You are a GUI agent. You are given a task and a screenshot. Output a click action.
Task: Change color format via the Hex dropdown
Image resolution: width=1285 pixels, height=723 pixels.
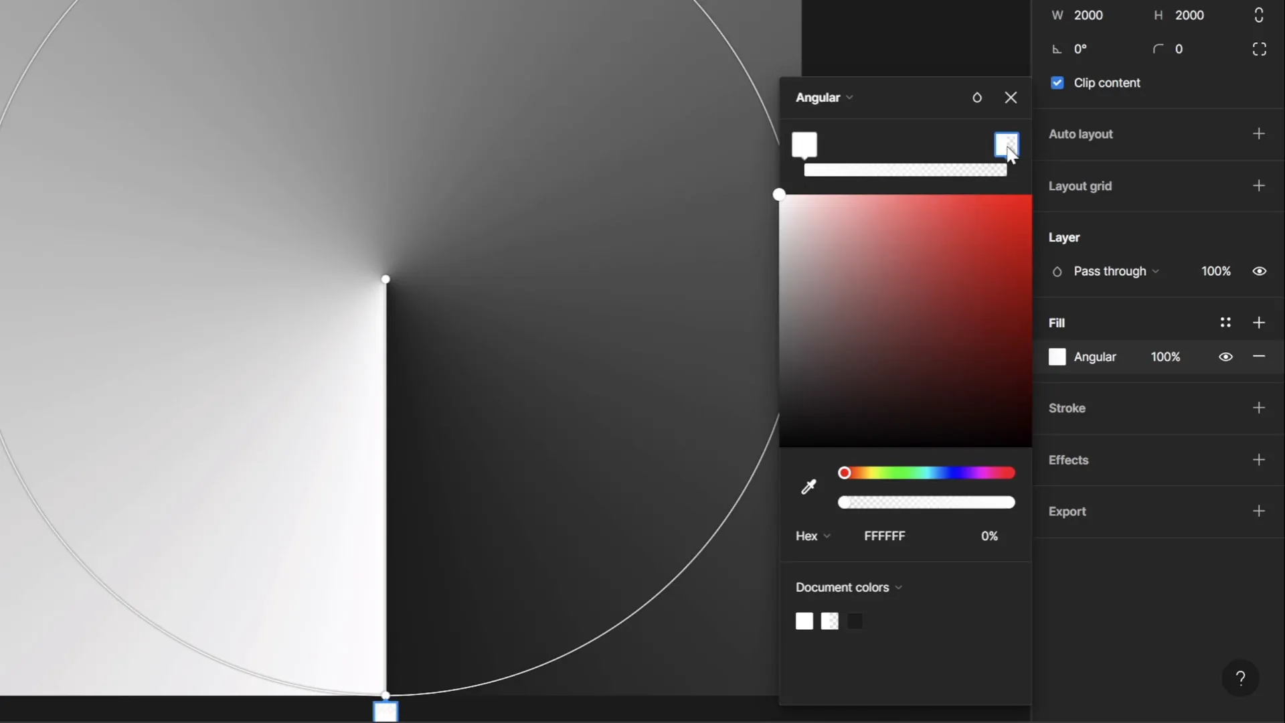tap(812, 536)
